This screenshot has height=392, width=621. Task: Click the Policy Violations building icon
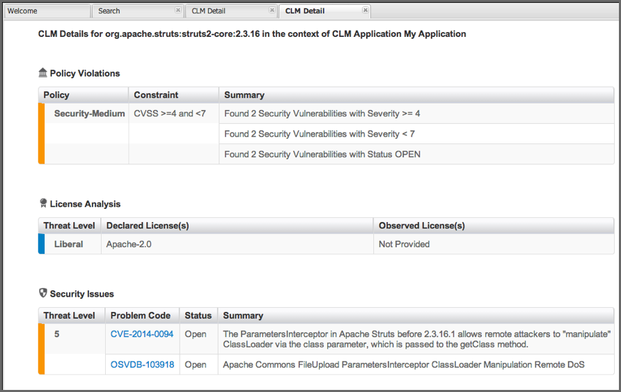43,73
